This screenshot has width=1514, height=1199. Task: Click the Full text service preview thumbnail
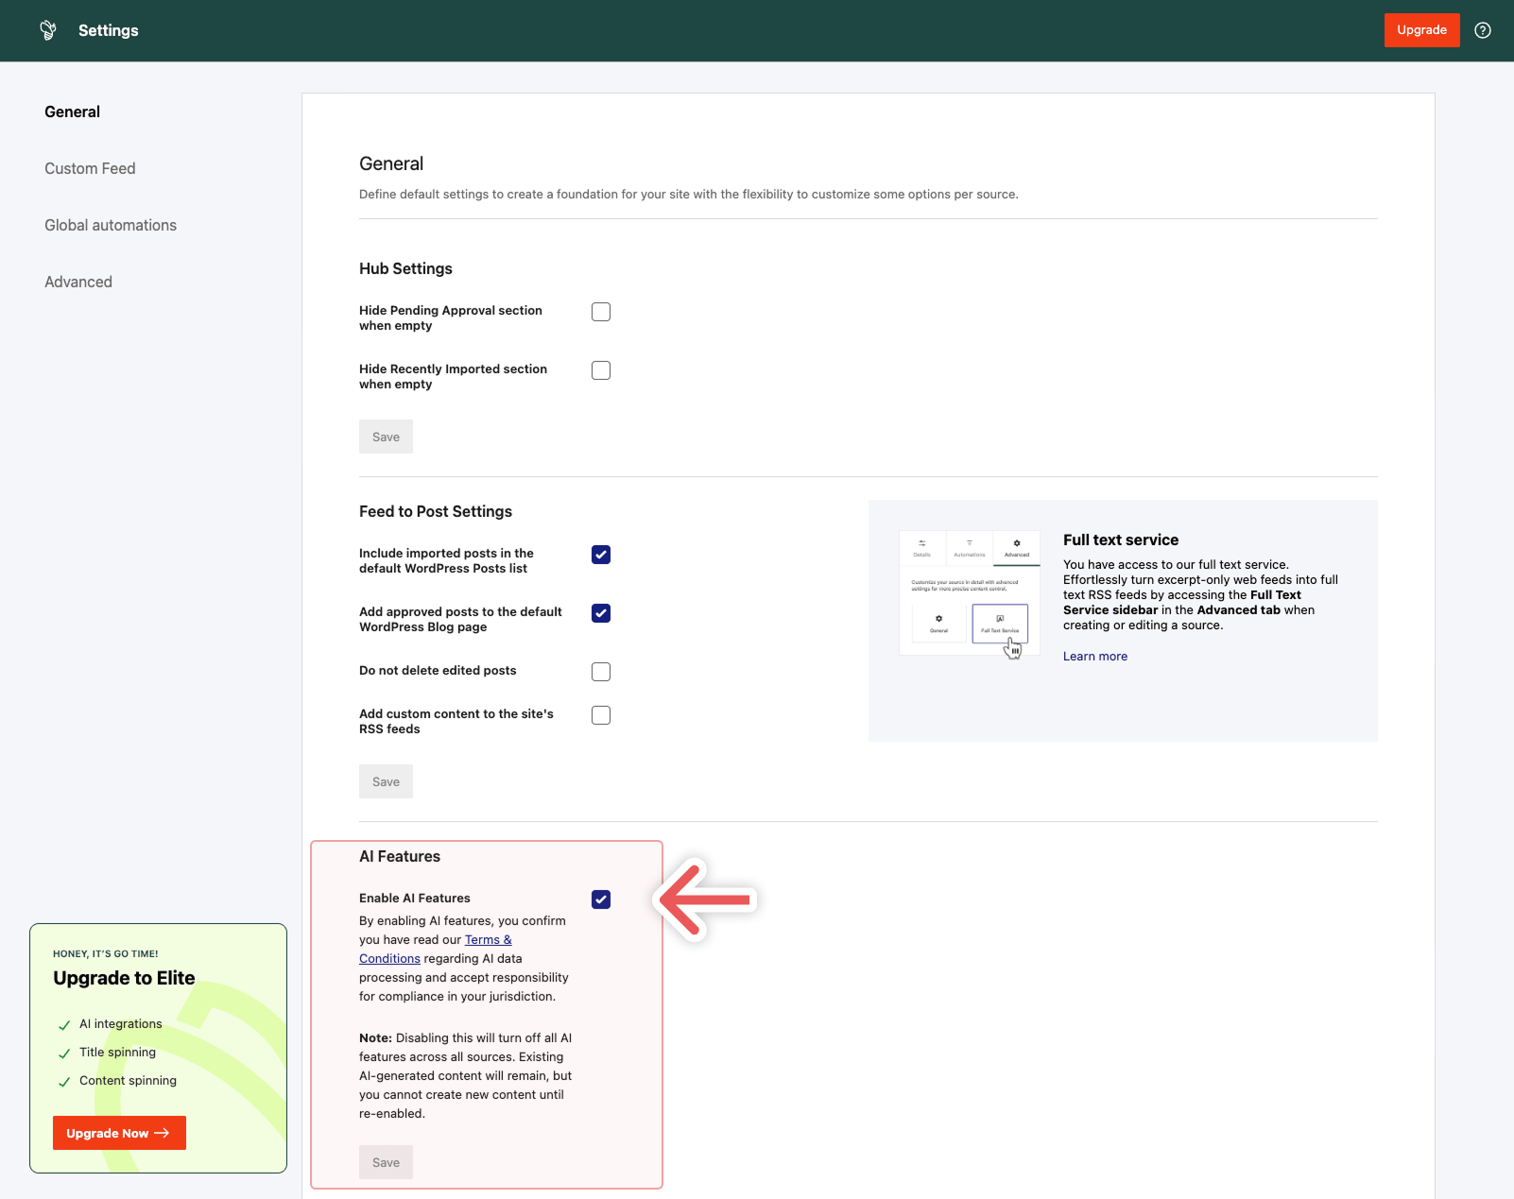click(x=970, y=592)
